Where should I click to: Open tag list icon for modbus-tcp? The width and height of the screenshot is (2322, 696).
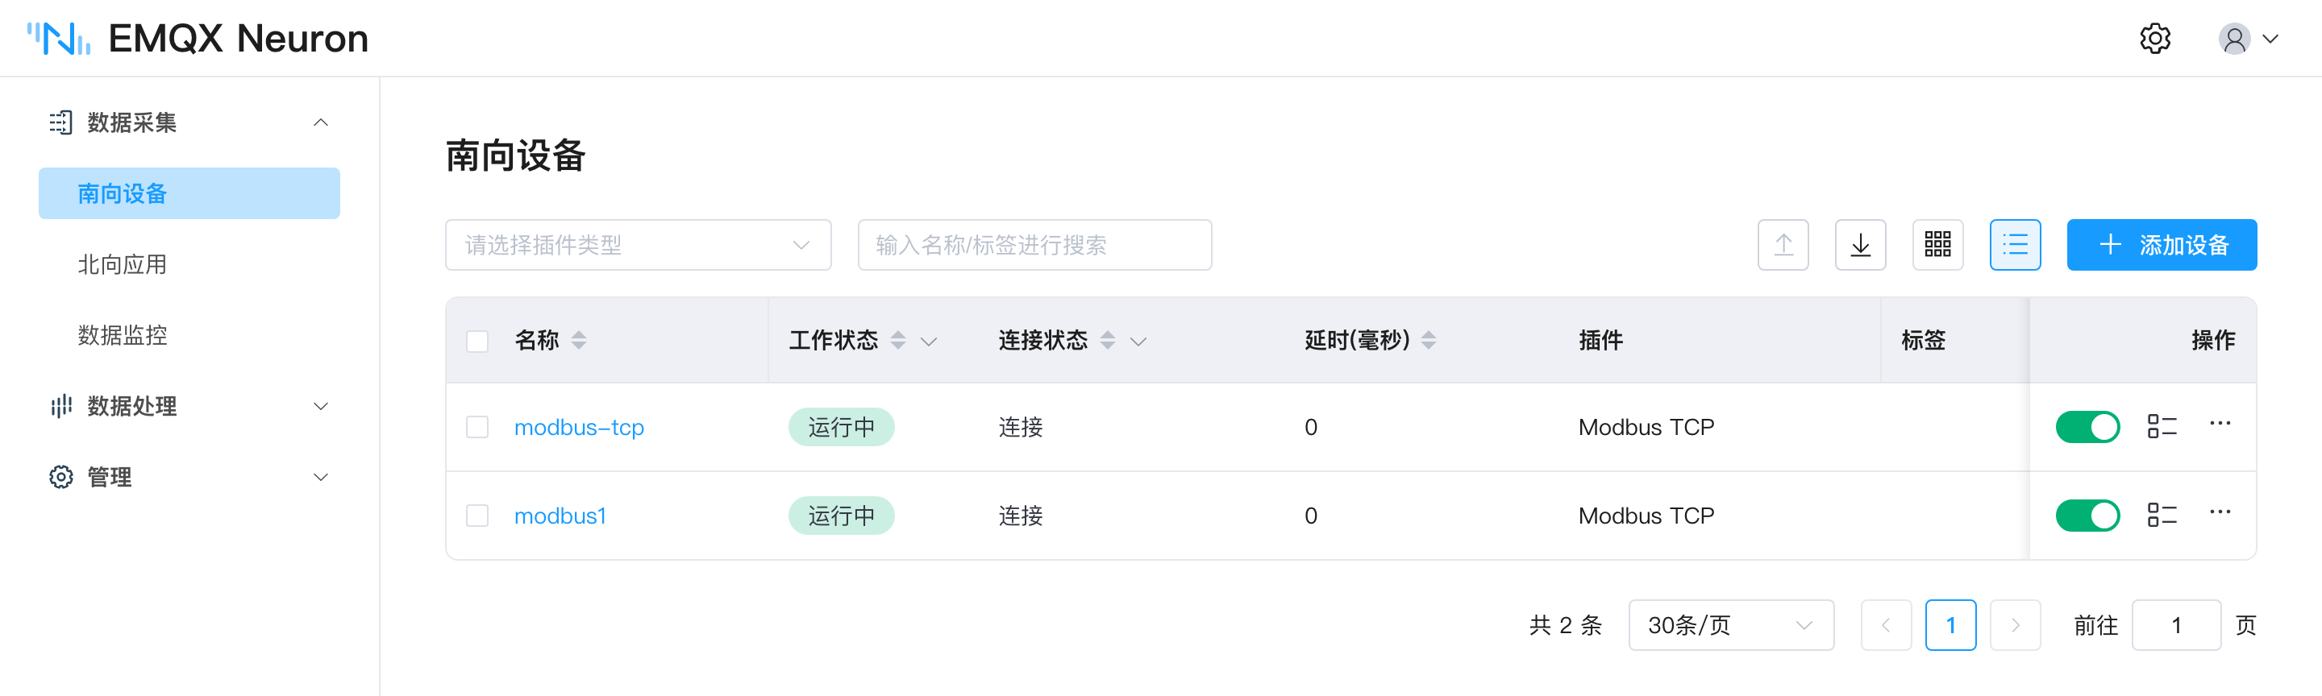tap(2162, 427)
